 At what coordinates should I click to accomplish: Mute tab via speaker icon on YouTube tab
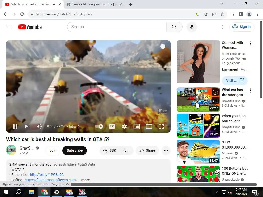pos(54,4)
